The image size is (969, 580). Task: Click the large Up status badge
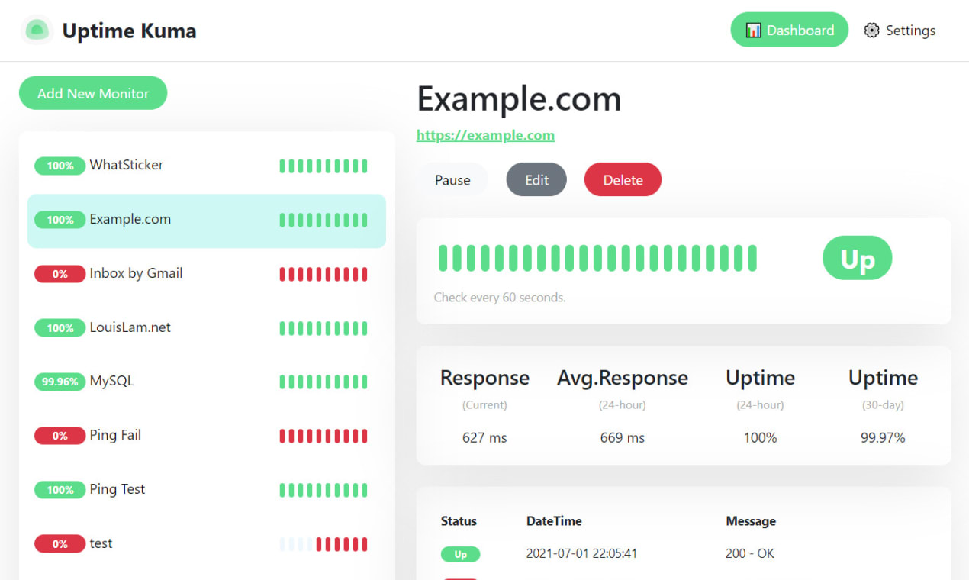coord(857,259)
